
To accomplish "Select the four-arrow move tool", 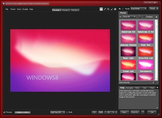I will point(115,9).
